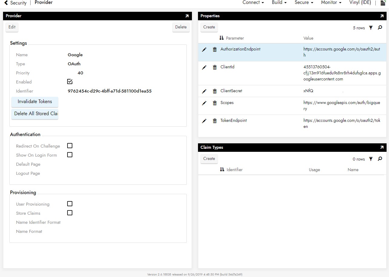Viewport: 389px width, 277px height.
Task: Open the Monitor dropdown
Action: click(x=331, y=3)
